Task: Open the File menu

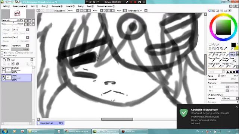Action: click(6, 6)
